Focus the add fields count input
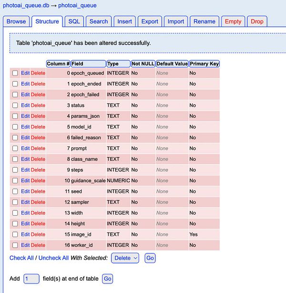The width and height of the screenshot is (286, 293). pos(31,279)
